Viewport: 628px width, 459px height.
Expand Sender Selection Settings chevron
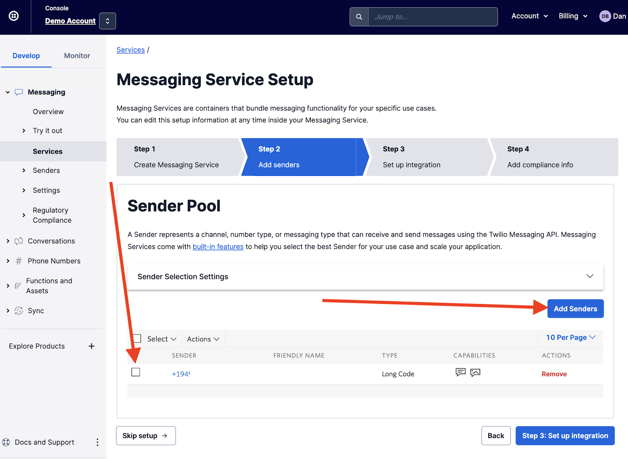(590, 276)
